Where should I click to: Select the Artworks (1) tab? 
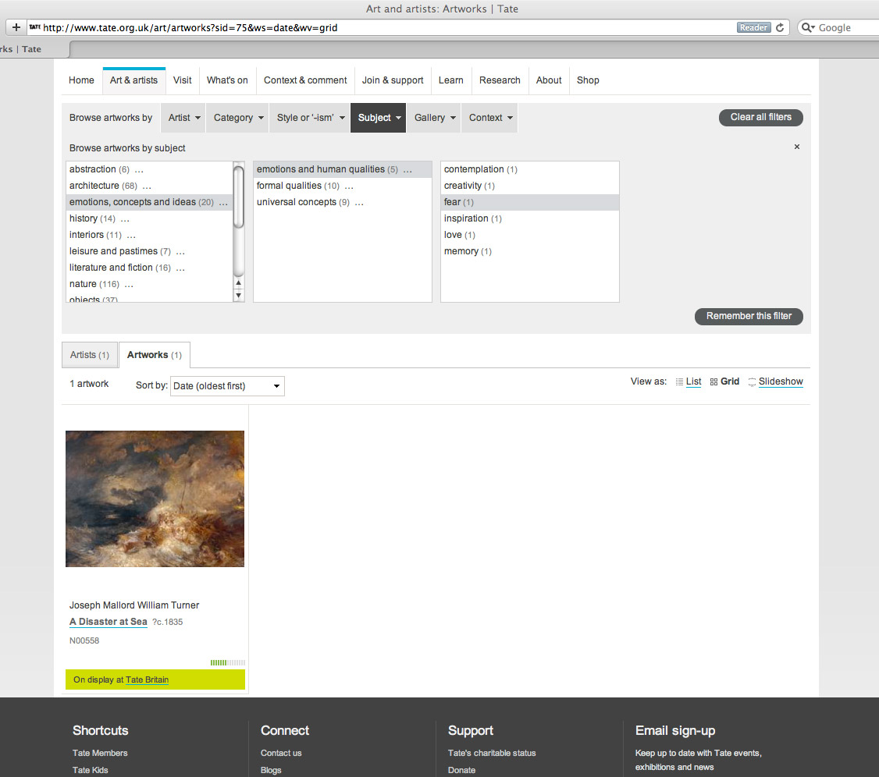click(154, 355)
